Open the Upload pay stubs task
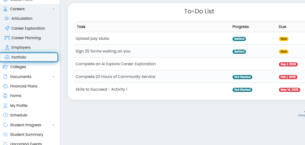The height and width of the screenshot is (145, 305). (92, 38)
